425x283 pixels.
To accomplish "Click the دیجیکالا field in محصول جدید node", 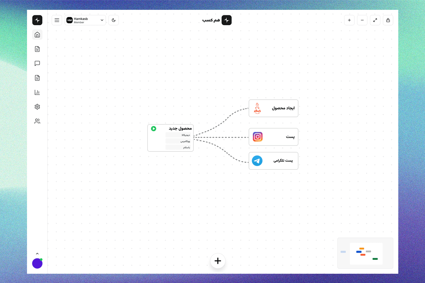I will 178,135.
